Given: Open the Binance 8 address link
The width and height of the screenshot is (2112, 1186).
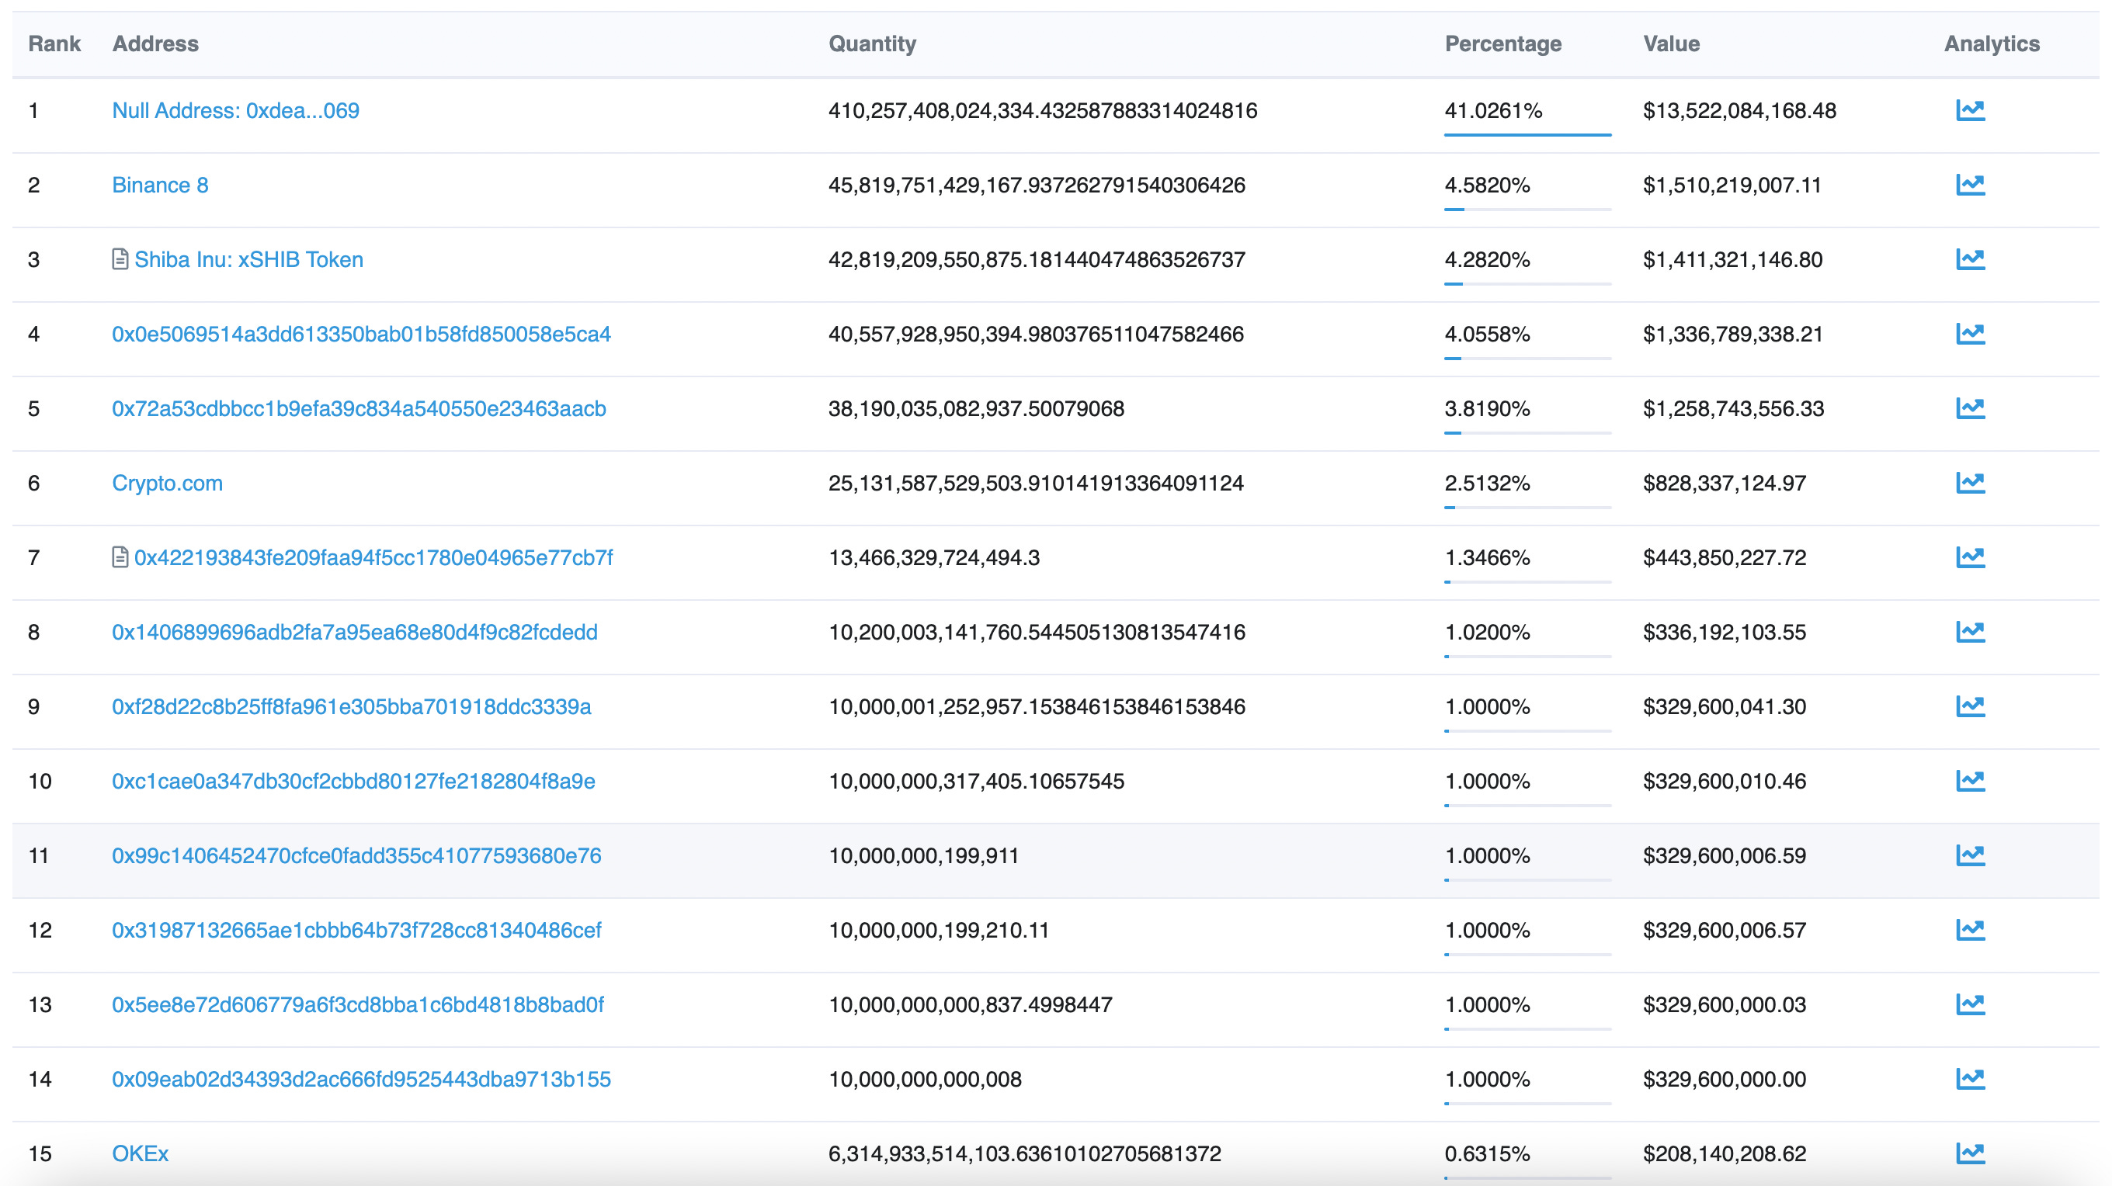Looking at the screenshot, I should click(x=160, y=186).
